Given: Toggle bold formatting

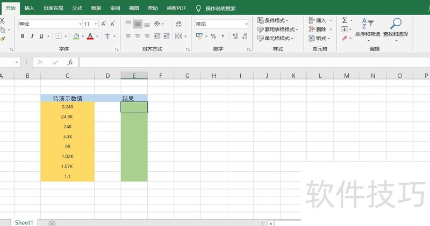Looking at the screenshot, I should [23, 37].
